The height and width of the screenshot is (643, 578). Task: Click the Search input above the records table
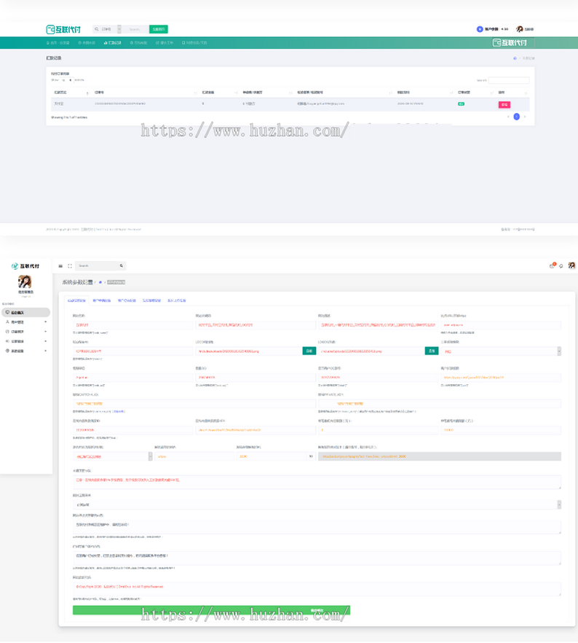(509, 80)
